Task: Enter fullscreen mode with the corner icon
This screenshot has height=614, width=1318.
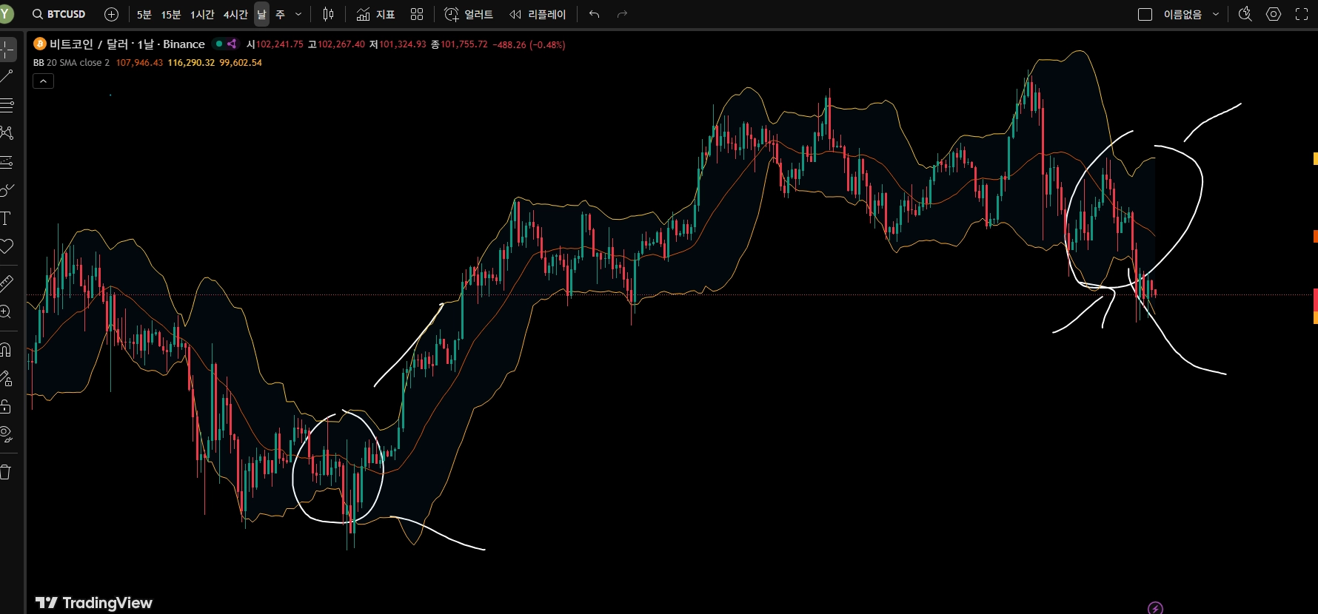Action: [1302, 14]
